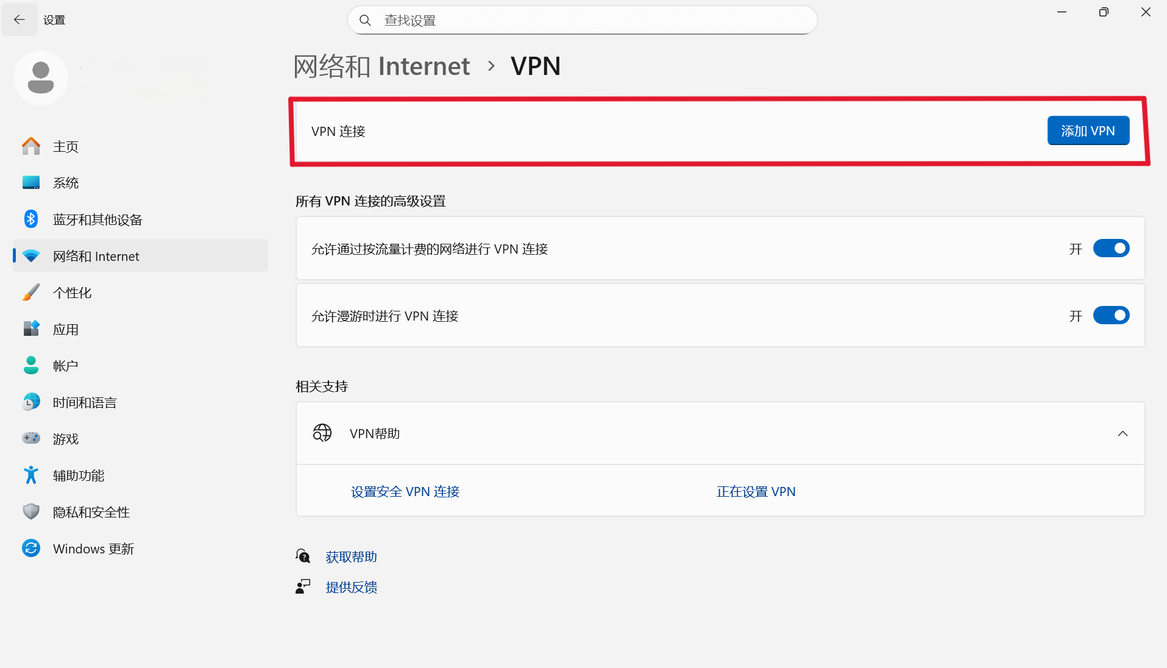
Task: Click the Gaming controller icon
Action: (31, 439)
